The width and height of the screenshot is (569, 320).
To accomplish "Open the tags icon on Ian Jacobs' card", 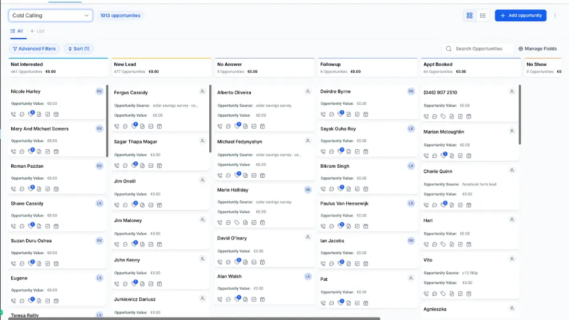I will [341, 263].
